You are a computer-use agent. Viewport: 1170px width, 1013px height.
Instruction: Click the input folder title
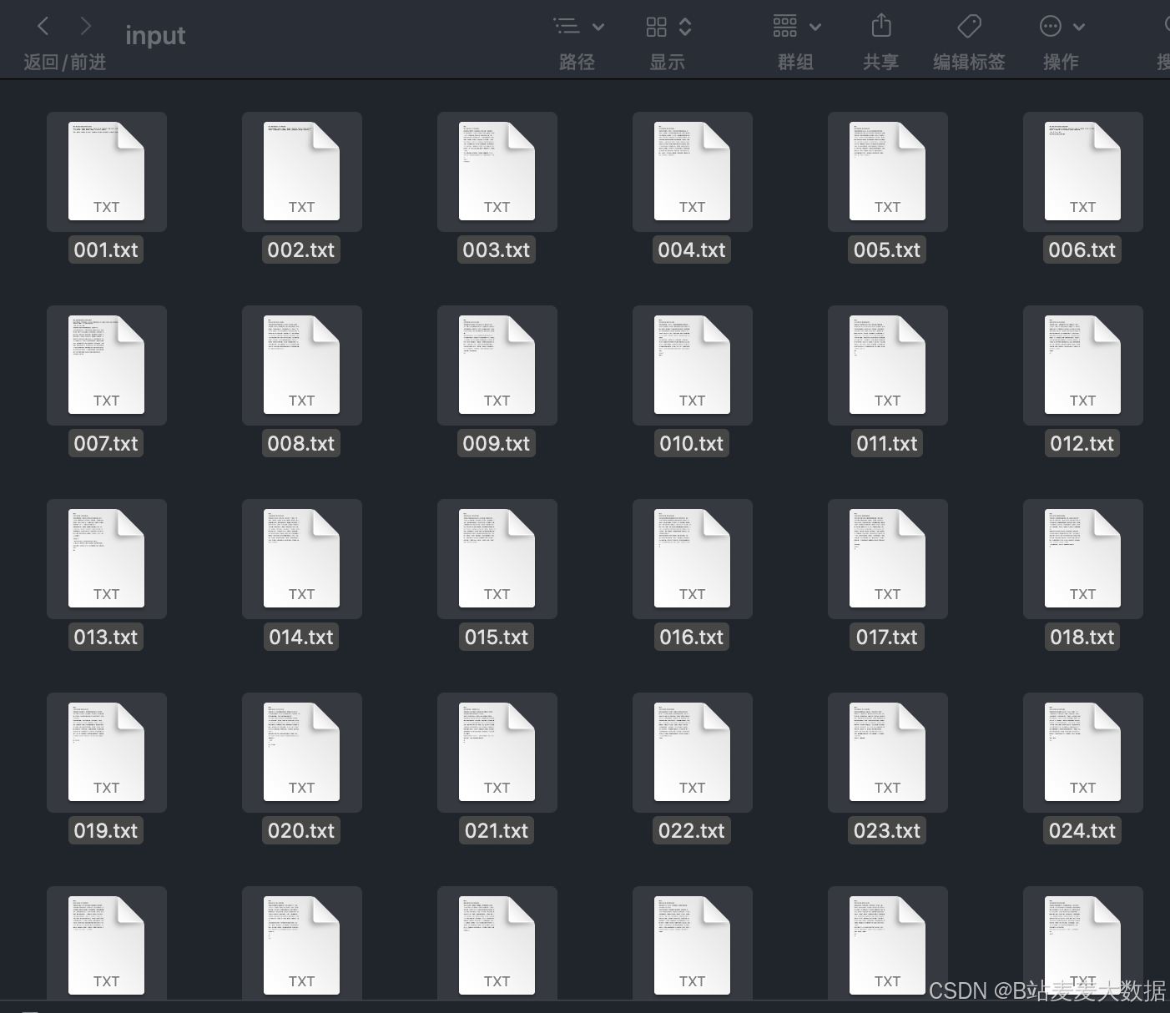tap(155, 35)
